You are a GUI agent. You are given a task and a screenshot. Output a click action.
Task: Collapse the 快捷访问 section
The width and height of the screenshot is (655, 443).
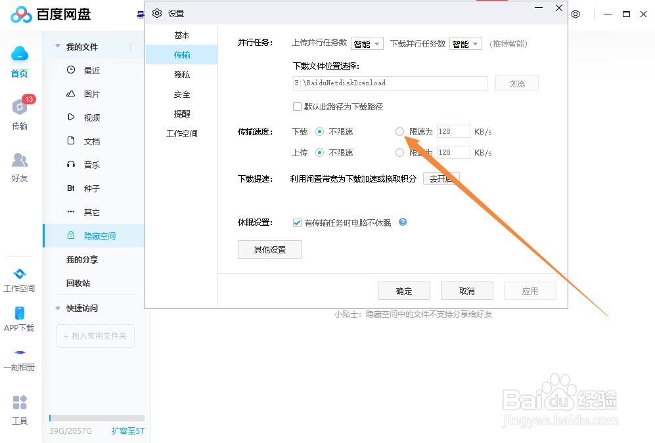point(58,308)
